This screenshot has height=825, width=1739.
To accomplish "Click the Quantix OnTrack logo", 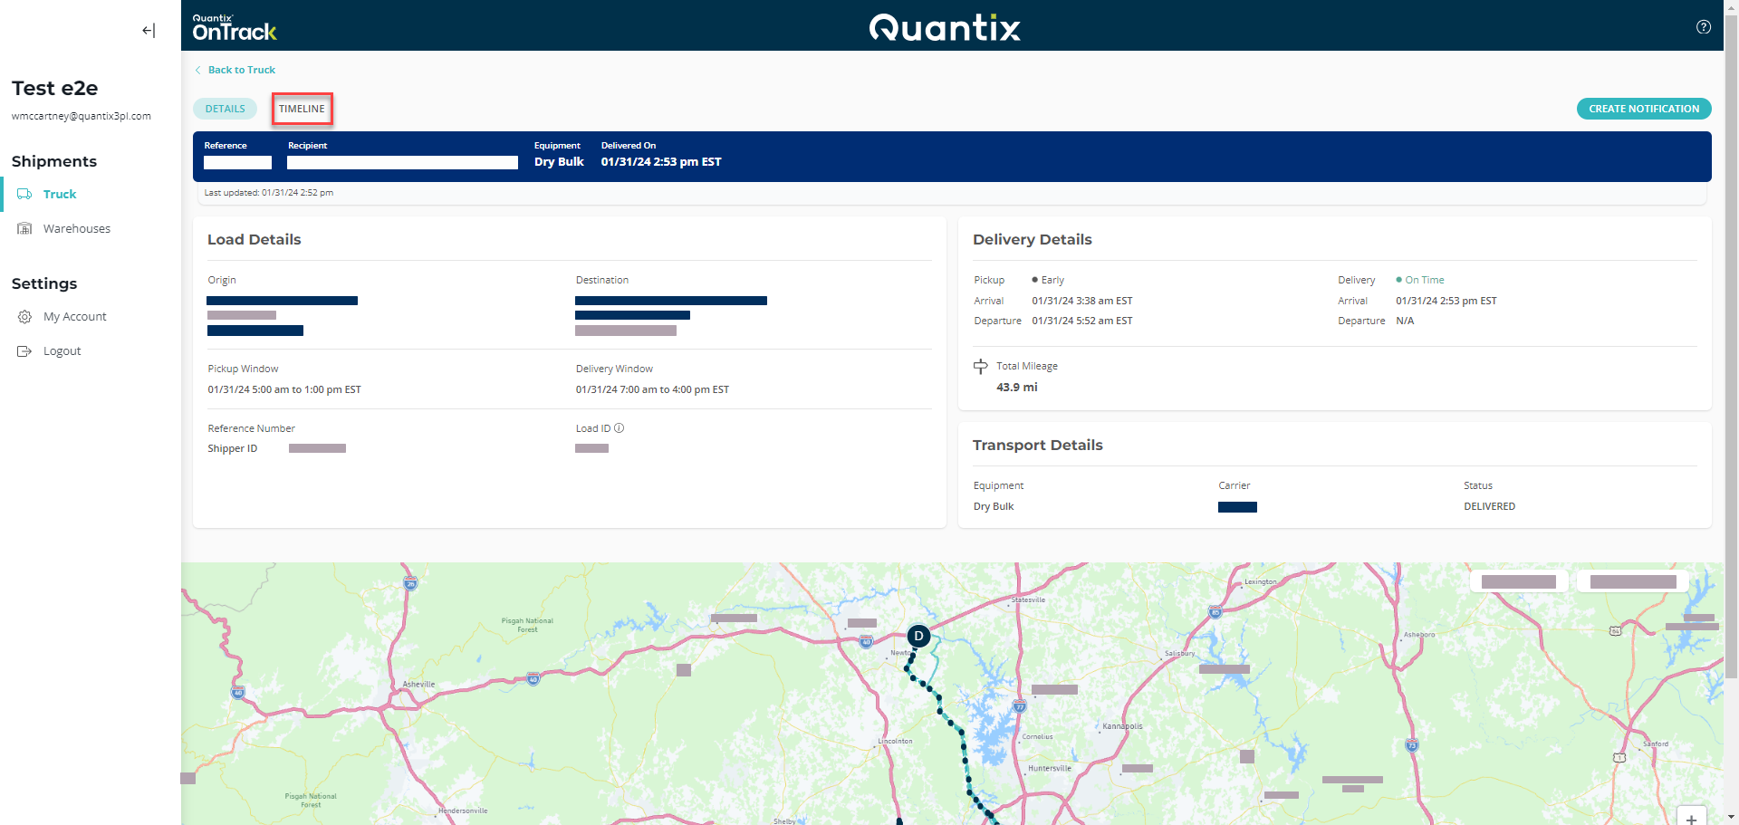I will (x=235, y=28).
